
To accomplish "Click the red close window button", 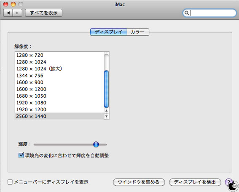I will [x=5, y=4].
